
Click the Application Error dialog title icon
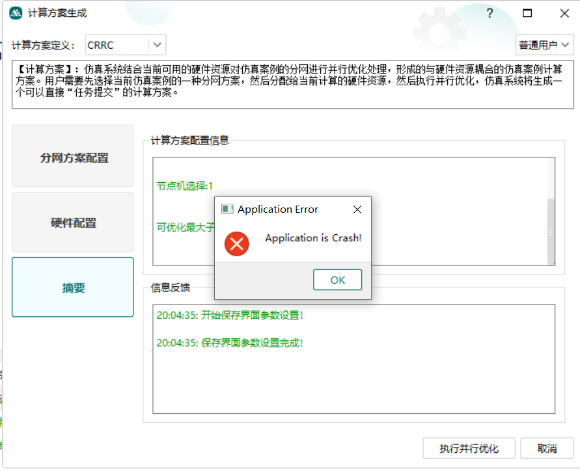227,209
